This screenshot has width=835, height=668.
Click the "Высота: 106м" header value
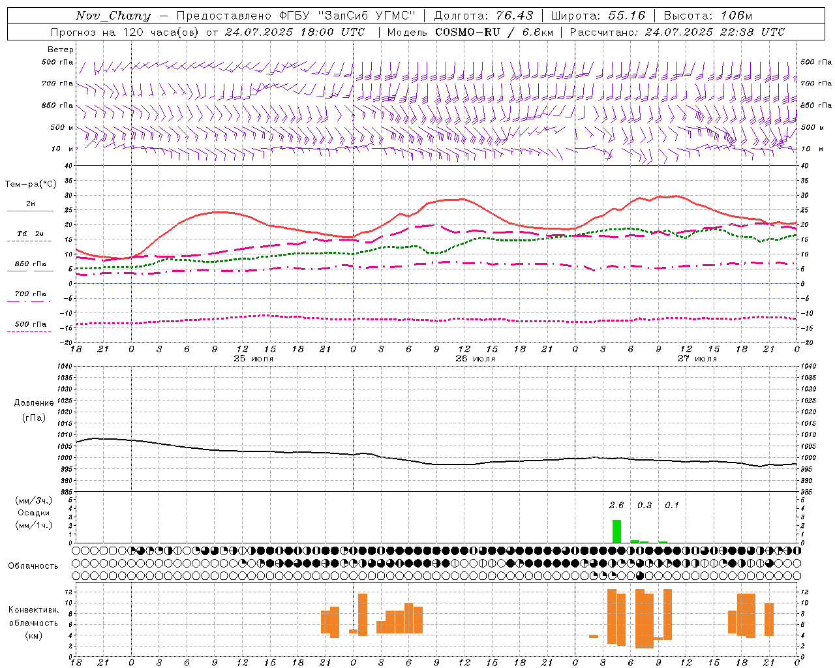[708, 16]
